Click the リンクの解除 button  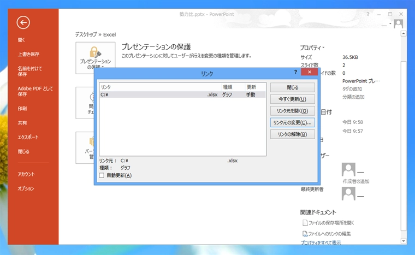tap(293, 134)
